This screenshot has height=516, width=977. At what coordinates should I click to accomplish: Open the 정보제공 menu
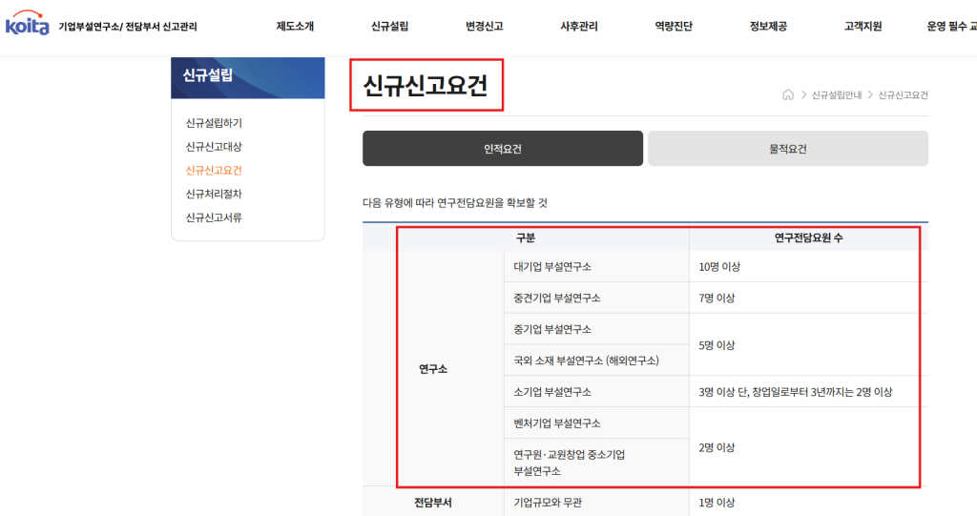coord(768,26)
